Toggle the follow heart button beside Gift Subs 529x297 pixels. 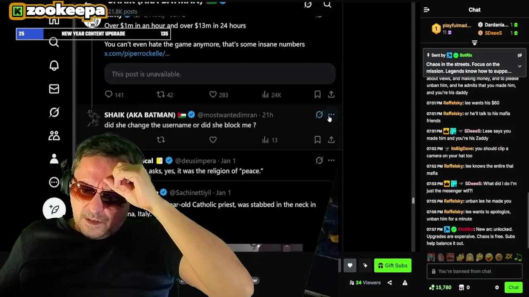(x=350, y=266)
